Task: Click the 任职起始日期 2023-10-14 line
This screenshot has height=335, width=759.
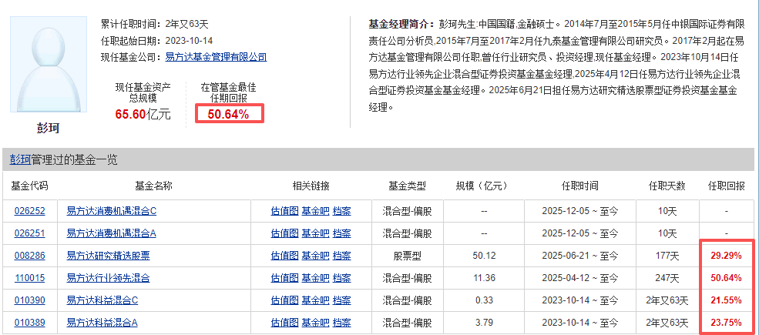Action: pos(157,40)
